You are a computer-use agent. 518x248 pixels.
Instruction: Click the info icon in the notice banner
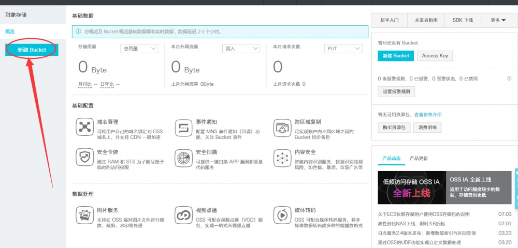(x=78, y=32)
